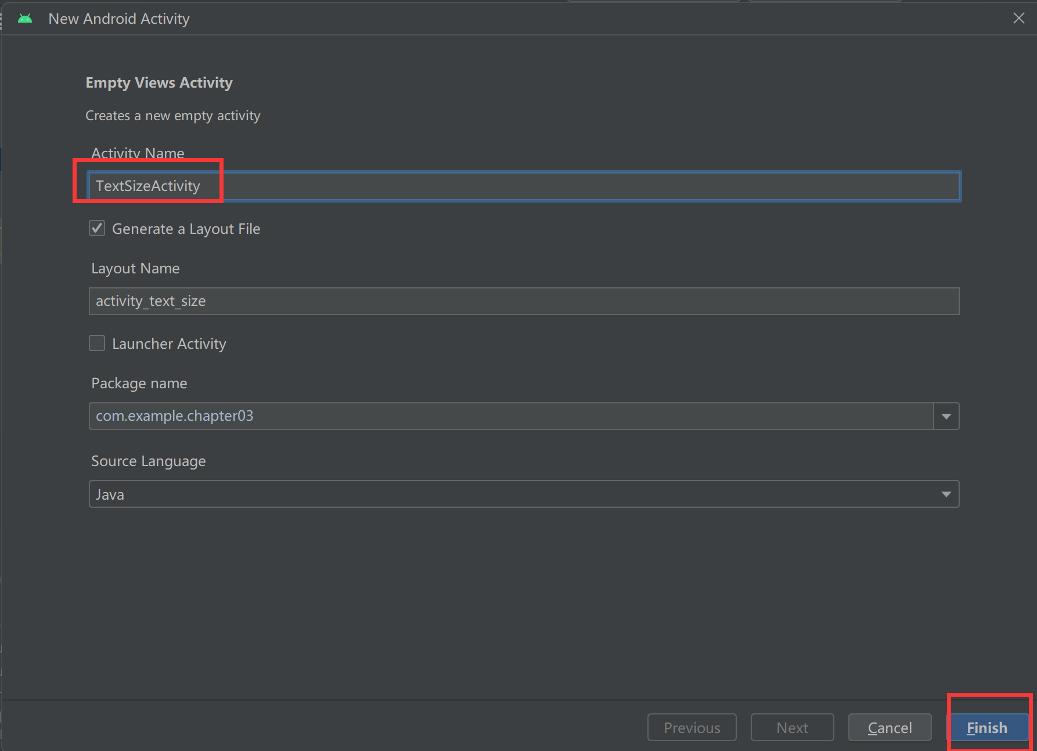Click the 'New Android Activity' window title
Viewport: 1037px width, 751px height.
(x=119, y=19)
